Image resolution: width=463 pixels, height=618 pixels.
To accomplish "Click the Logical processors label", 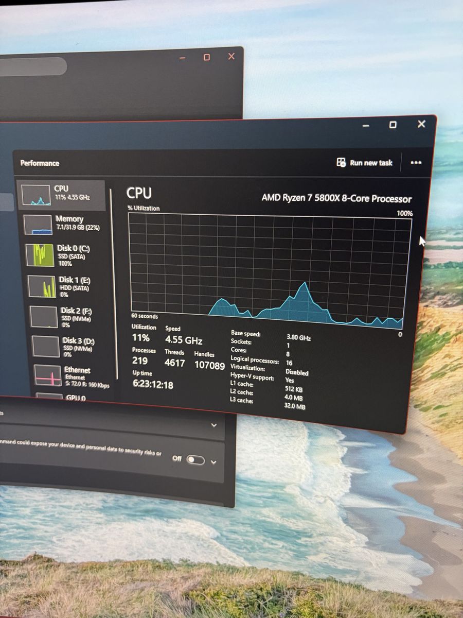I will point(255,360).
